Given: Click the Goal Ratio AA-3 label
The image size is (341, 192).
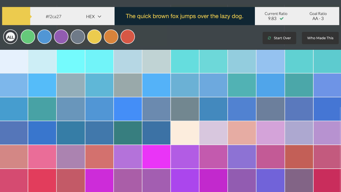Looking at the screenshot, I should [318, 16].
